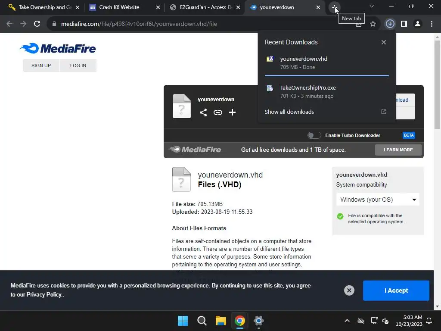441x331 pixels.
Task: Click the MediaFire logo at top left
Action: (x=58, y=48)
